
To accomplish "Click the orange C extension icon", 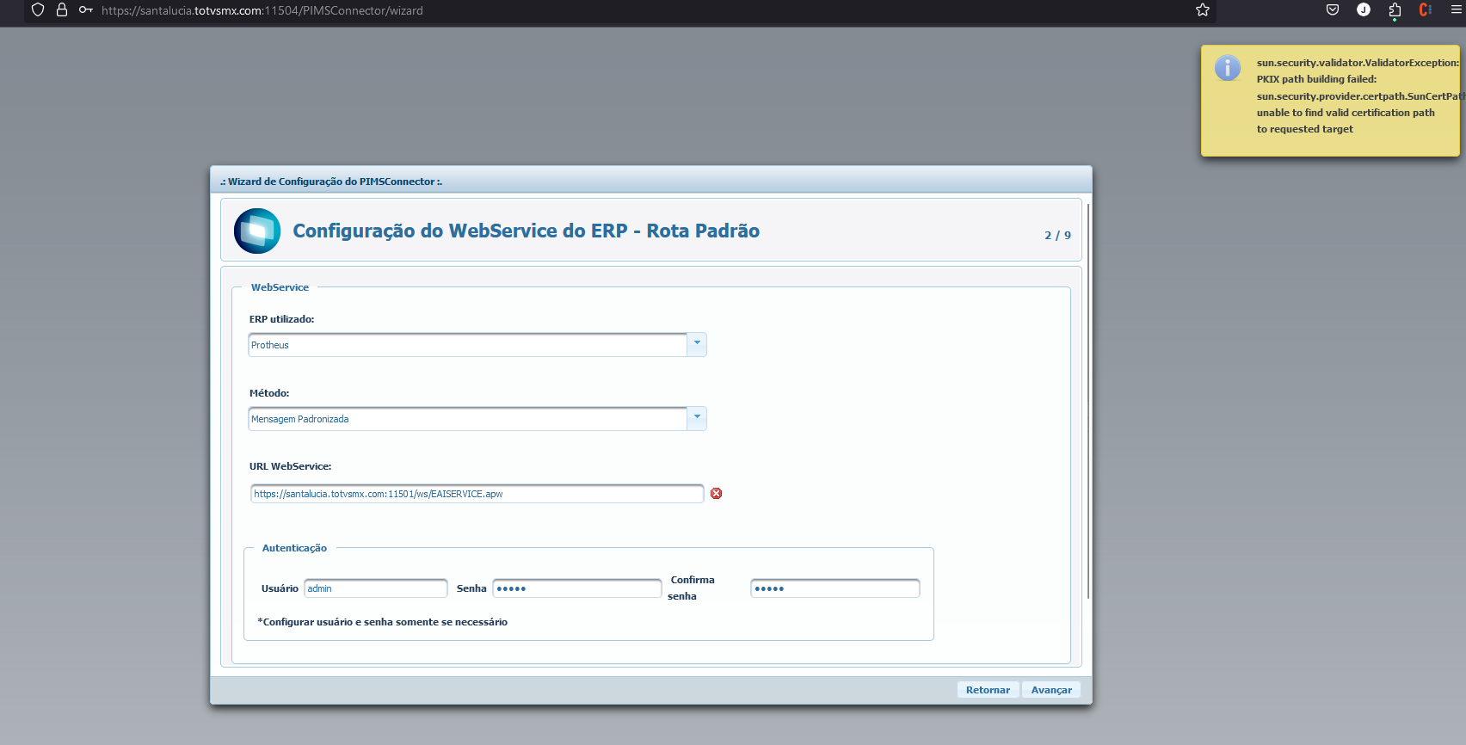I will [x=1426, y=10].
